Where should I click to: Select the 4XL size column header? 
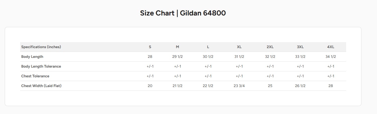331,47
